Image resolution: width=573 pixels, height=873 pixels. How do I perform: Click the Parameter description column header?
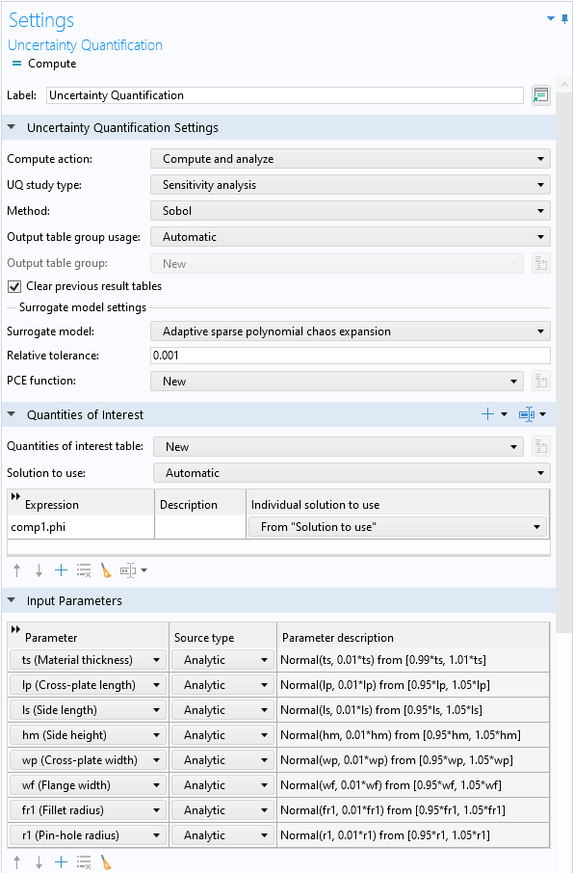(413, 638)
